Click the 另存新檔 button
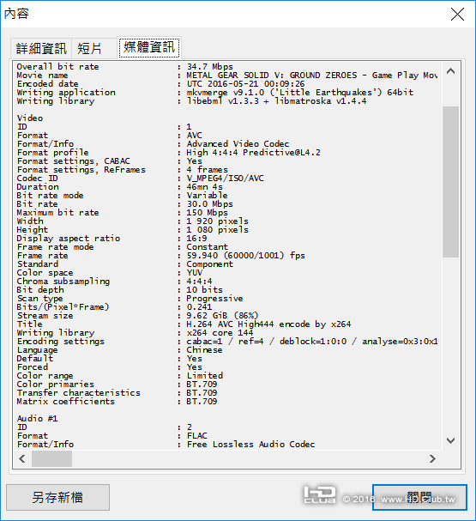The image size is (476, 521). (57, 497)
